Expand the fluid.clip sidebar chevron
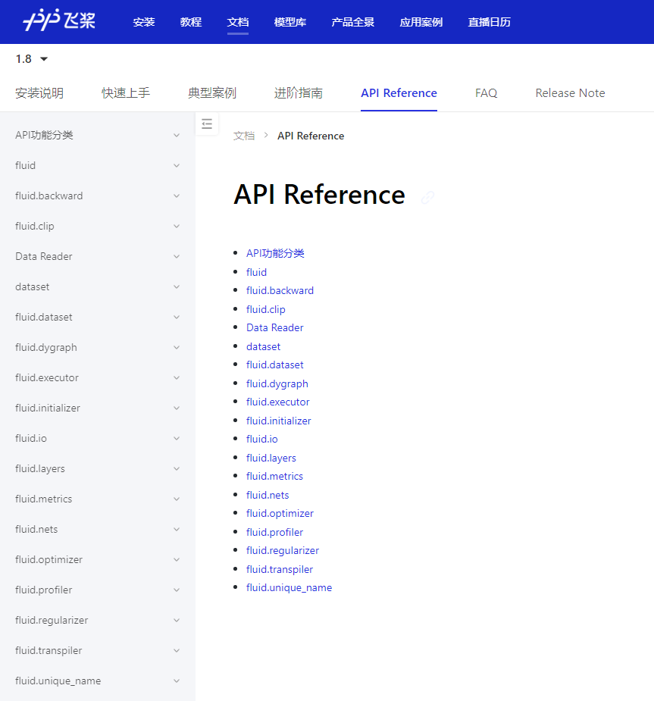Image resolution: width=654 pixels, height=701 pixels. (x=177, y=227)
